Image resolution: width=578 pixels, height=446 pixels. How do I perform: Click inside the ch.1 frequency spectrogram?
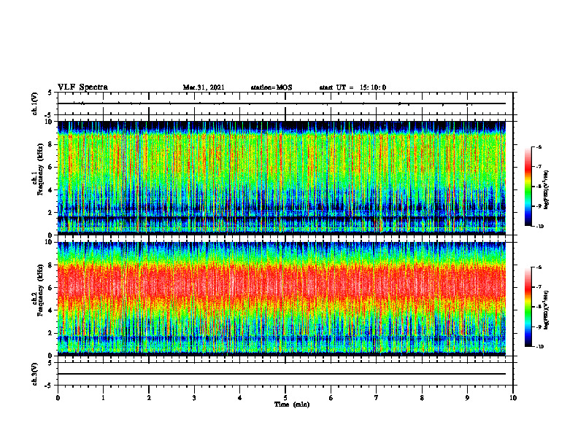click(282, 178)
